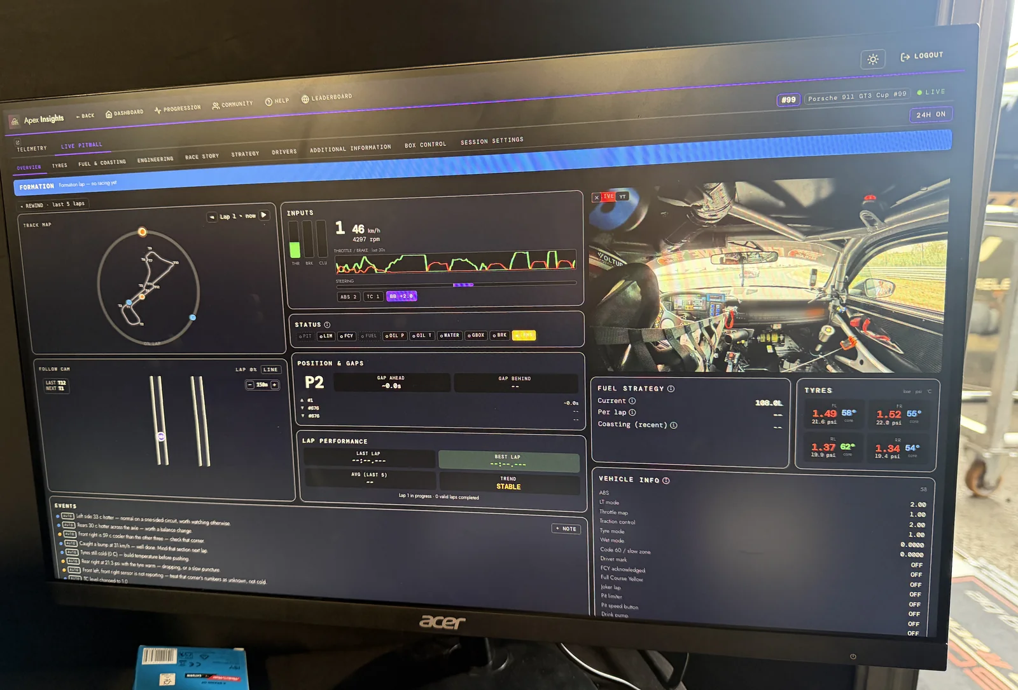This screenshot has height=690, width=1018.
Task: Open the Coasting (recent) info icon
Action: pyautogui.click(x=673, y=425)
